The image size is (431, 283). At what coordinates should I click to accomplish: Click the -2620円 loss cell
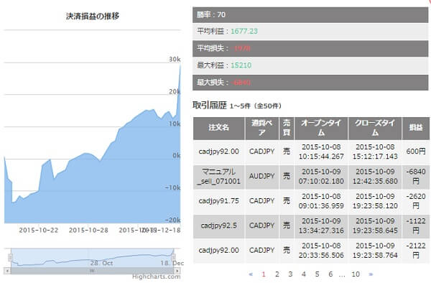click(x=416, y=201)
